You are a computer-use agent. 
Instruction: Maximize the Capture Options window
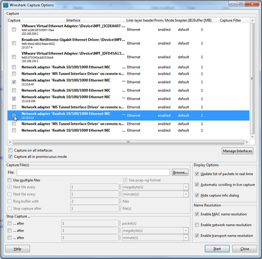click(241, 4)
